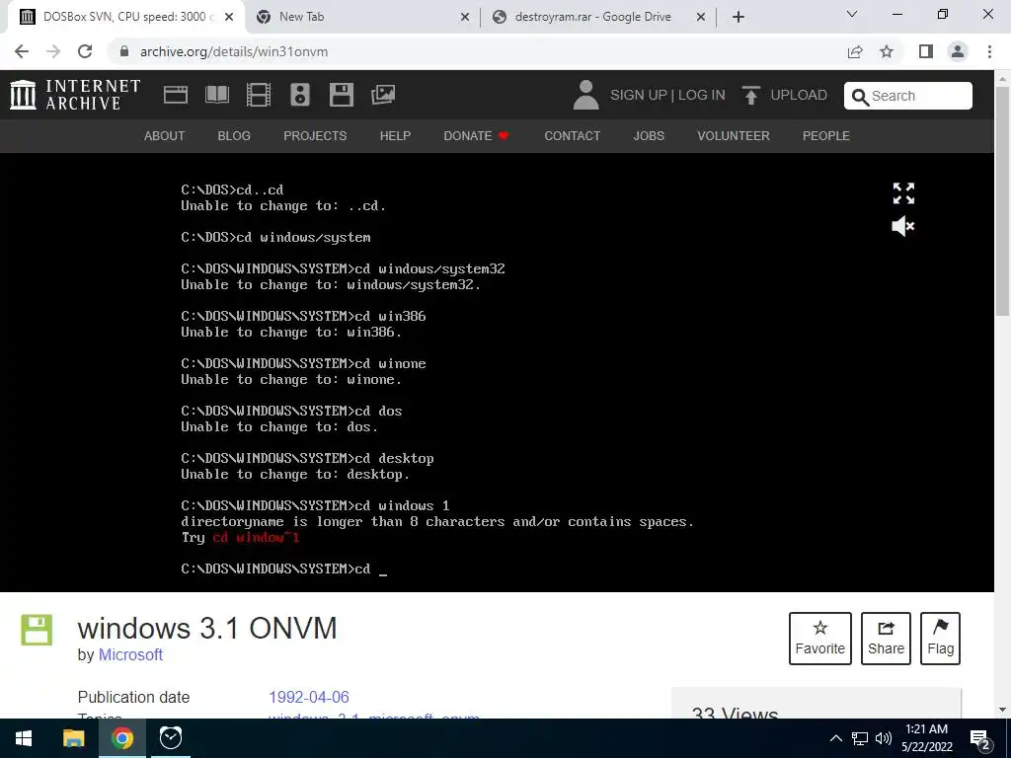Open a new browser tab
The image size is (1011, 758).
click(739, 17)
